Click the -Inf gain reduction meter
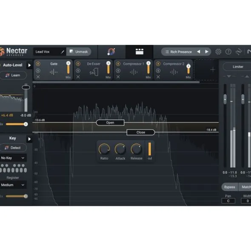The image size is (251, 251). (x=150, y=149)
